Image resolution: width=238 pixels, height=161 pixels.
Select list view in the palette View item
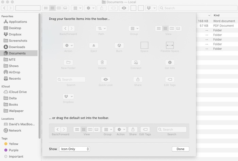(165, 28)
